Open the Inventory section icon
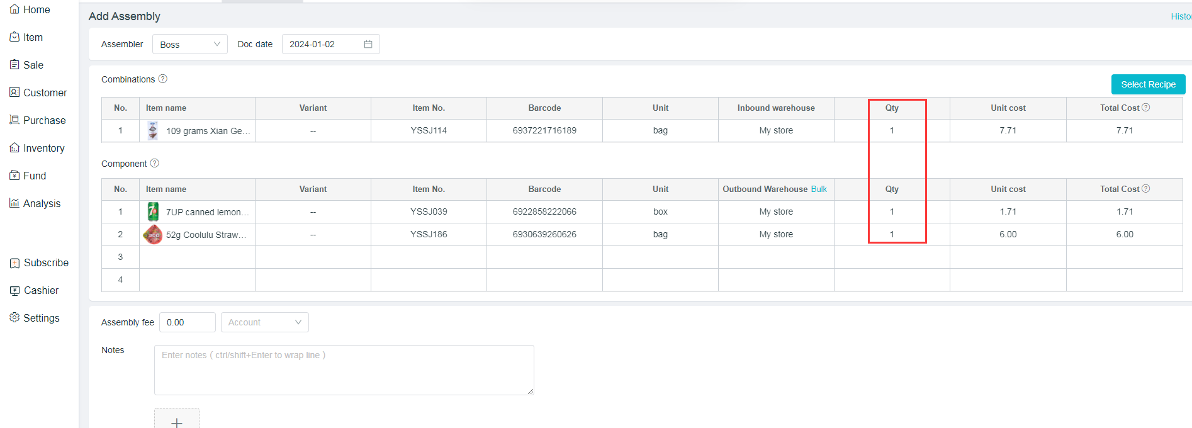This screenshot has height=428, width=1192. [x=14, y=148]
